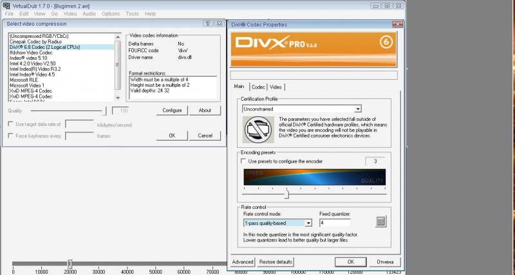Screen dimensions: 515x275
Task: Open the Edit menu
Action: tap(24, 13)
